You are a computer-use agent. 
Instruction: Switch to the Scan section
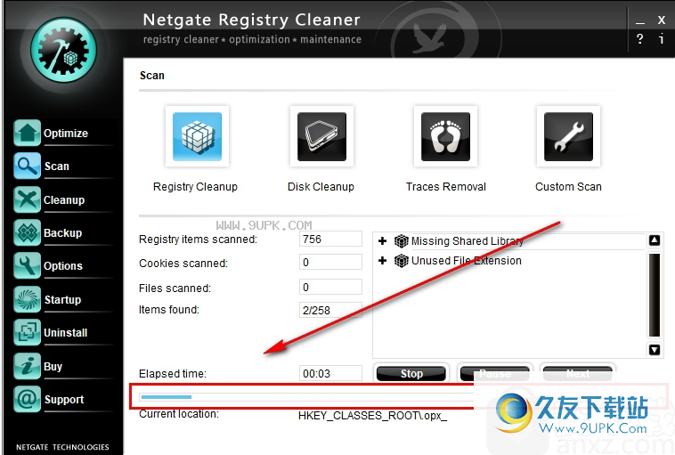[57, 167]
